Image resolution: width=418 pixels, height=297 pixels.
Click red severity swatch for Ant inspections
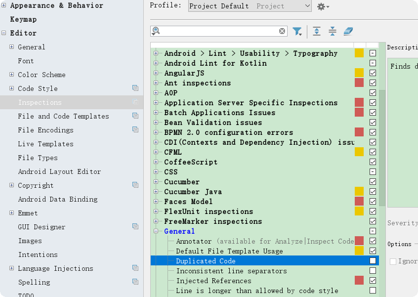click(x=359, y=83)
